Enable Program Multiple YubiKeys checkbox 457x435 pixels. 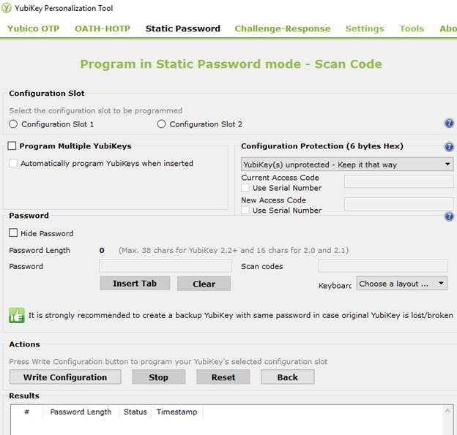click(12, 145)
